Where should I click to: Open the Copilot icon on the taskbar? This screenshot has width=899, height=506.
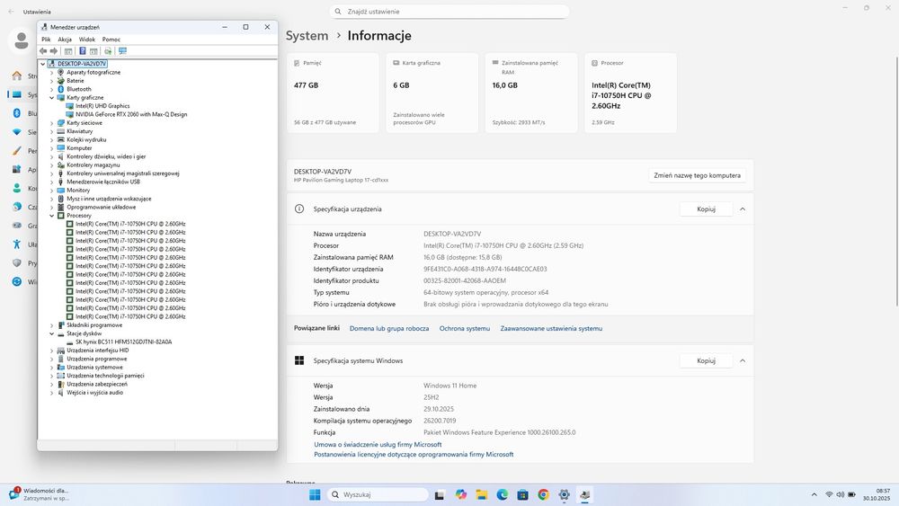click(461, 494)
